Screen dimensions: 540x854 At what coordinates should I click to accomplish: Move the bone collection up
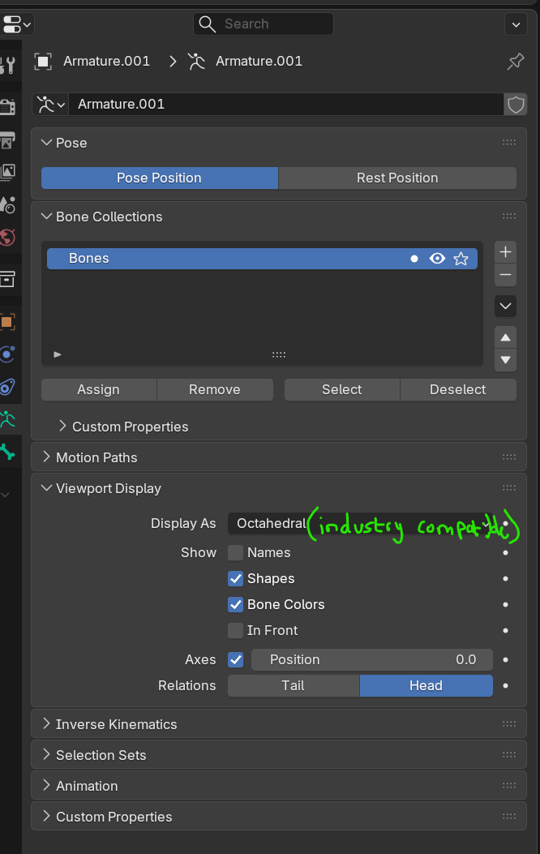pyautogui.click(x=505, y=337)
